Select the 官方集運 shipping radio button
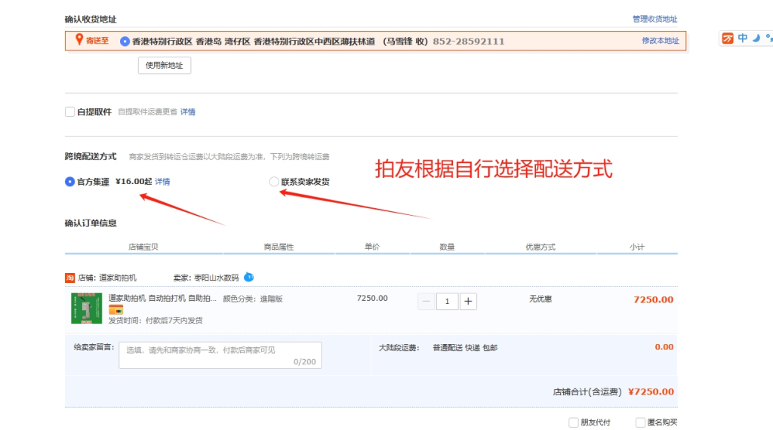This screenshot has width=773, height=430. 70,182
